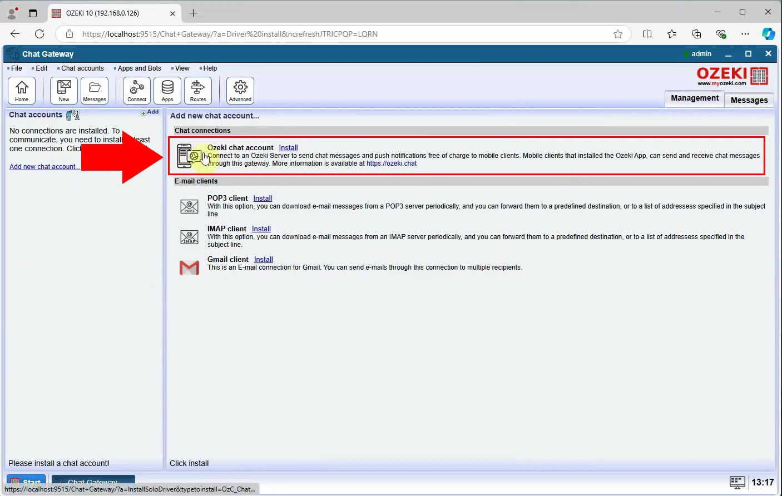The height and width of the screenshot is (496, 782).
Task: Switch to the Messages tab
Action: click(x=749, y=100)
